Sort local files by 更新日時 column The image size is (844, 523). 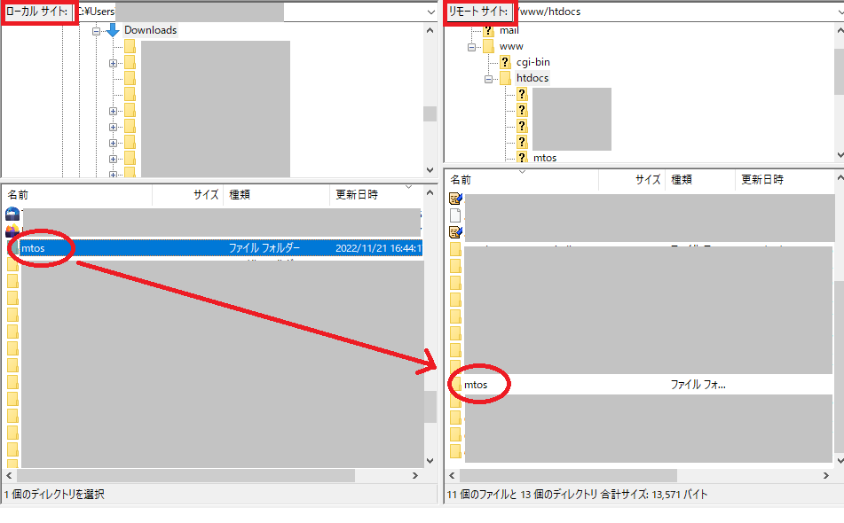coord(375,195)
